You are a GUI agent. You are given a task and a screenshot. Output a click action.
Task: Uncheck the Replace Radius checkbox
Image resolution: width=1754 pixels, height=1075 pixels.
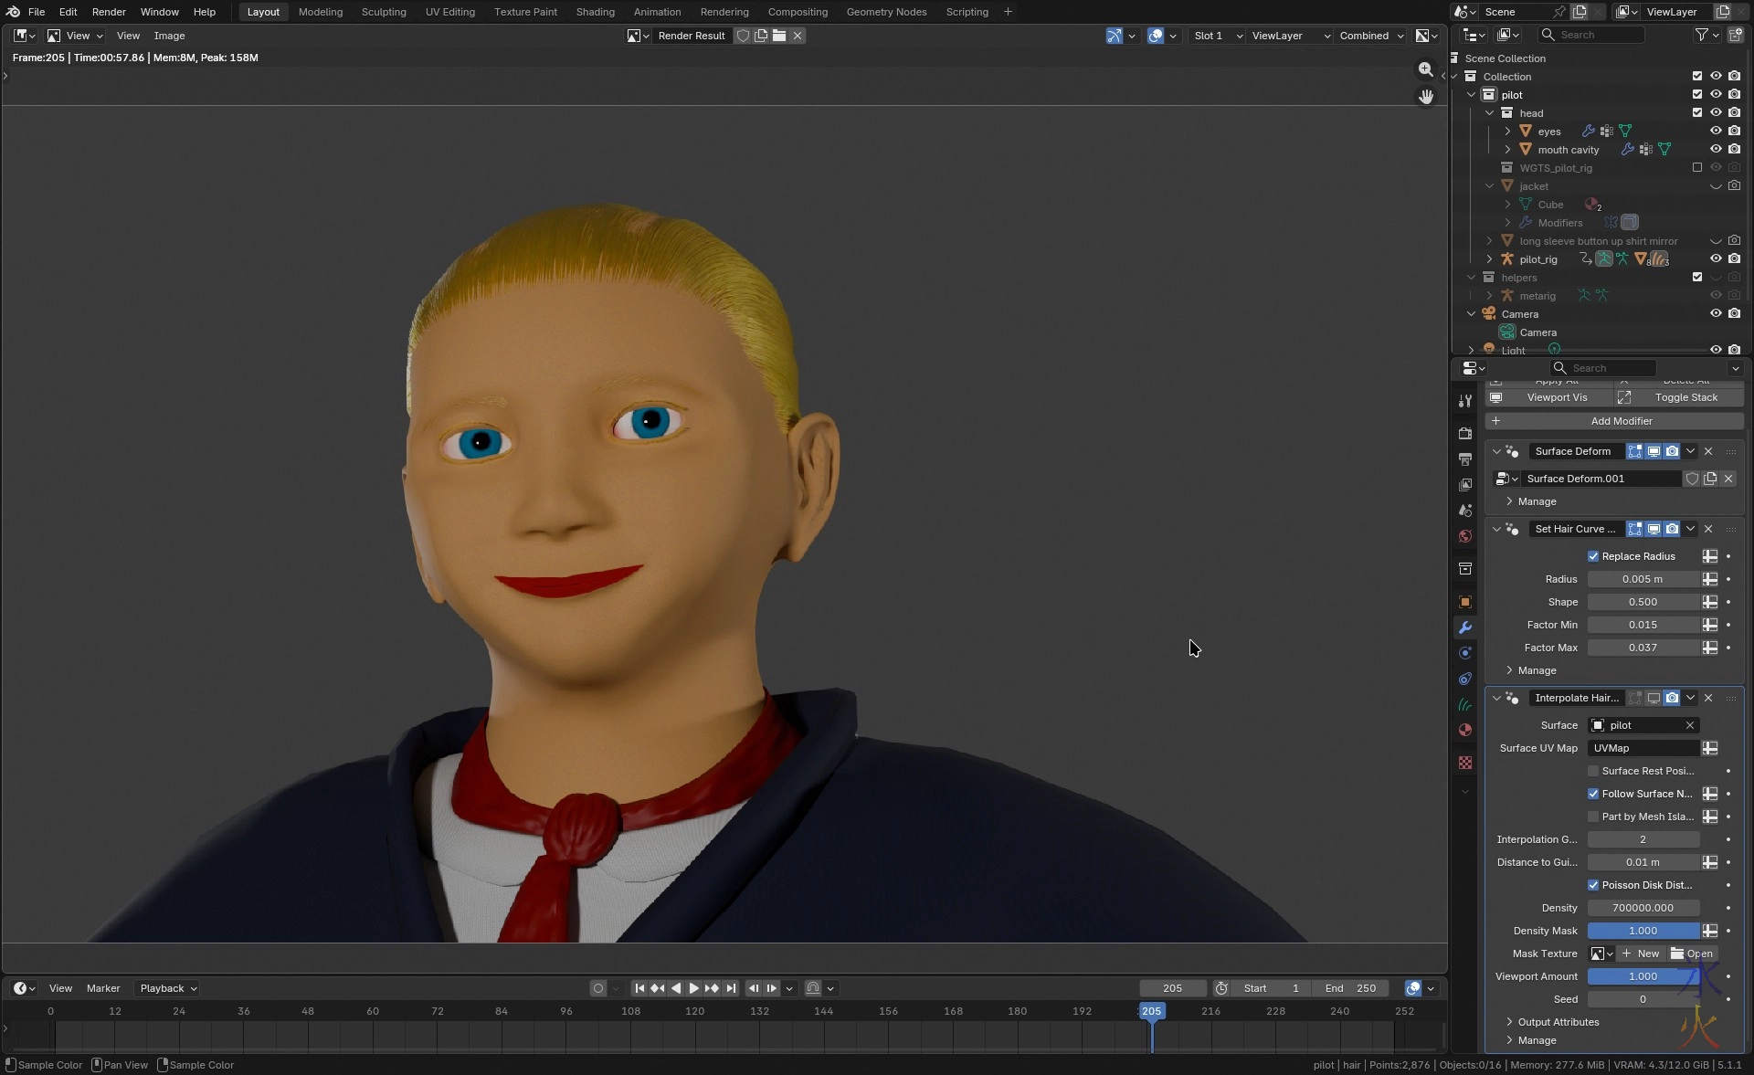tap(1593, 556)
